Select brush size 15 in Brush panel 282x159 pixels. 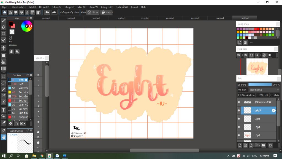tap(38, 75)
